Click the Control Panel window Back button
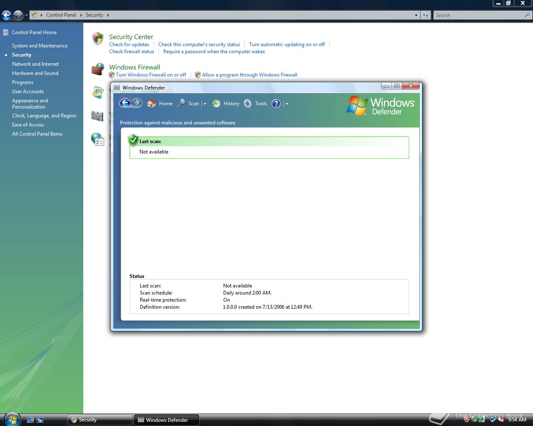This screenshot has width=533, height=426. click(6, 15)
